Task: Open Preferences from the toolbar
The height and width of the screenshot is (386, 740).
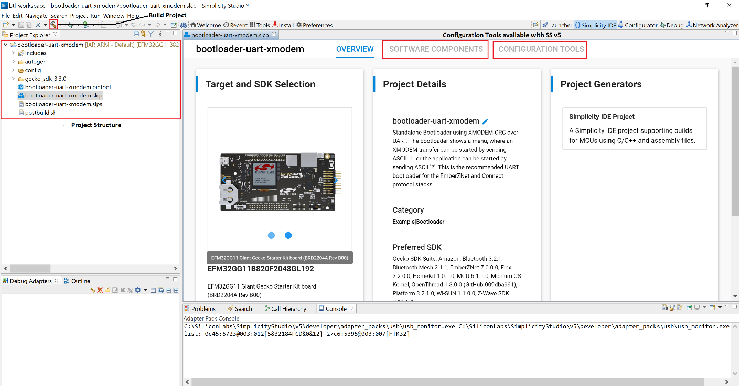Action: pyautogui.click(x=314, y=25)
